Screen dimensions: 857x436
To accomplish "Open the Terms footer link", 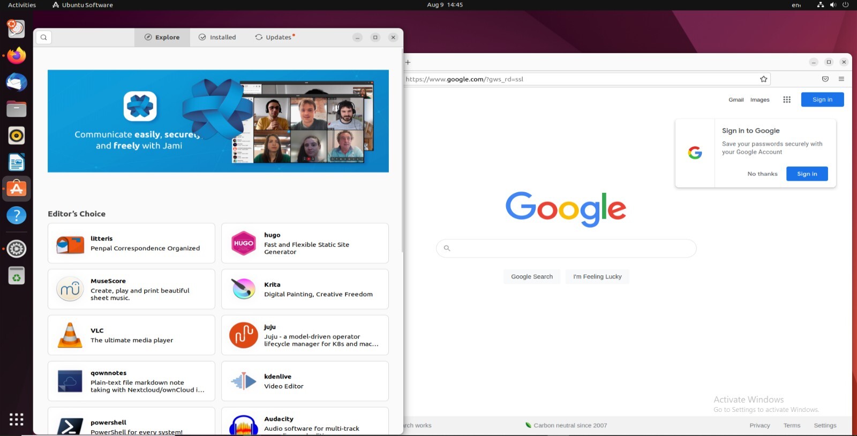I will click(x=792, y=426).
